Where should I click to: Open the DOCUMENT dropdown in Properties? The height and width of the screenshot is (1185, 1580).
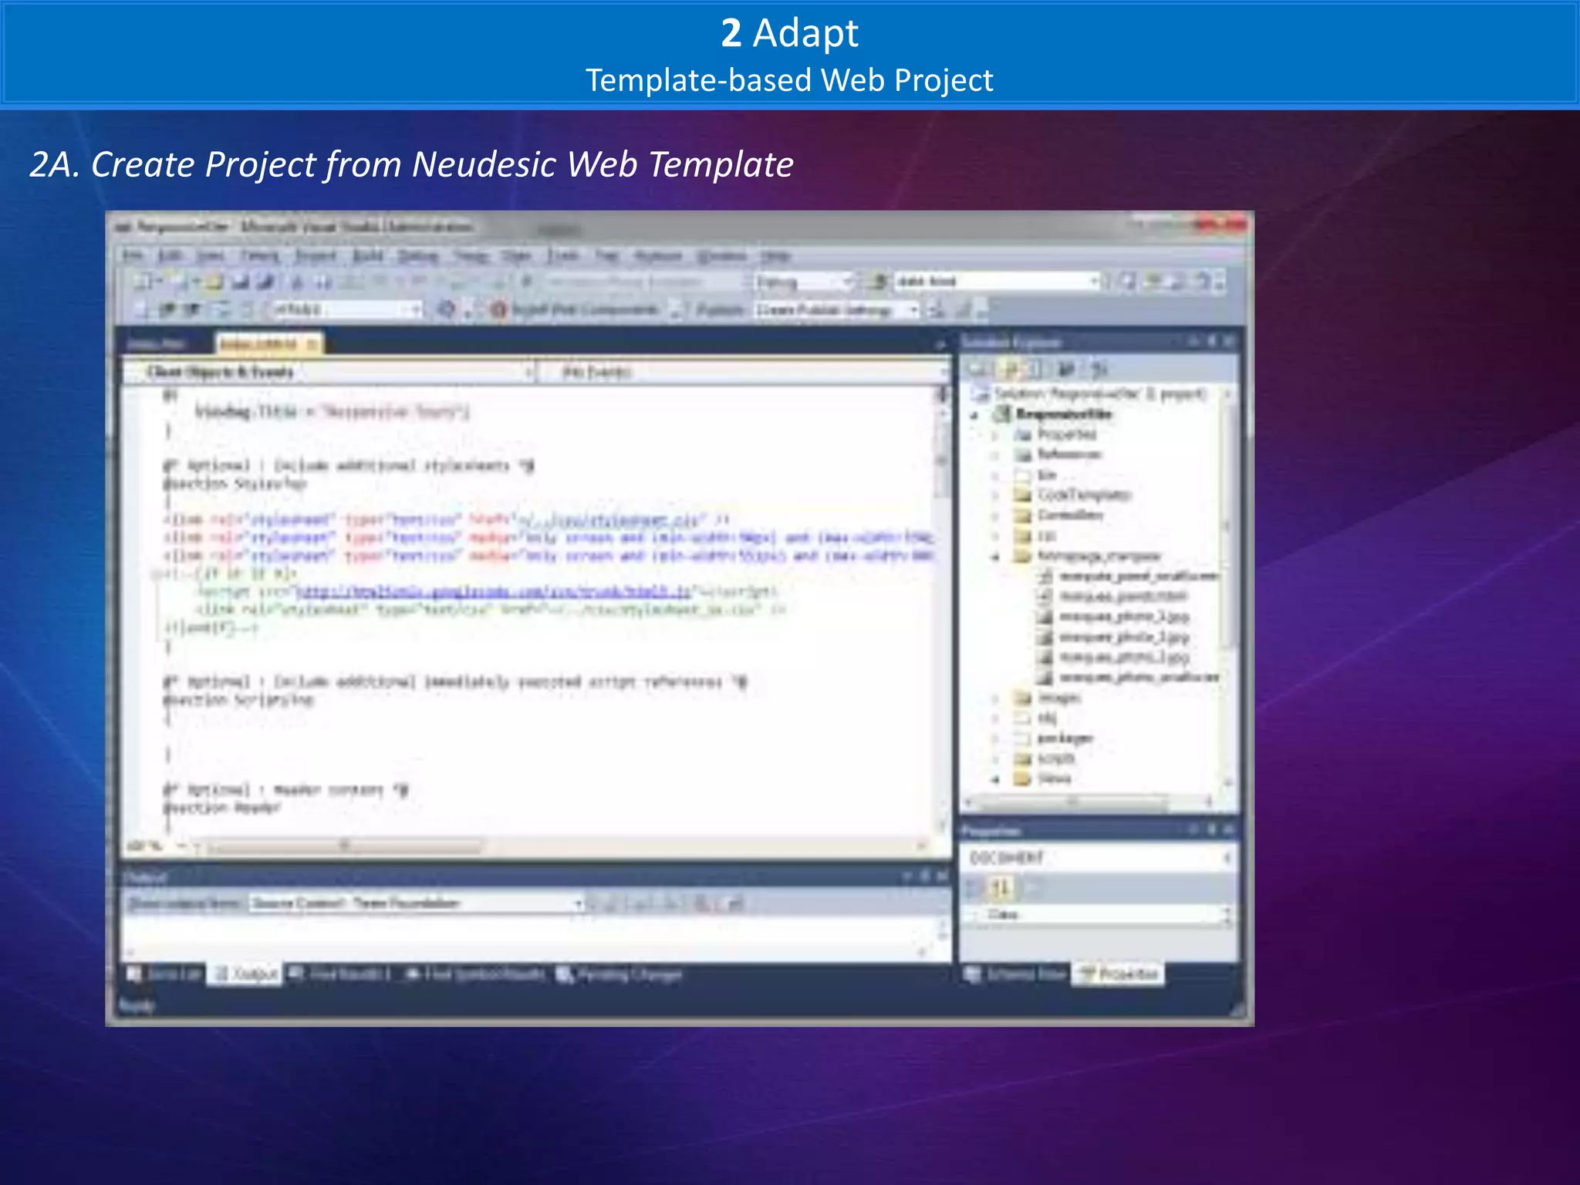1098,857
